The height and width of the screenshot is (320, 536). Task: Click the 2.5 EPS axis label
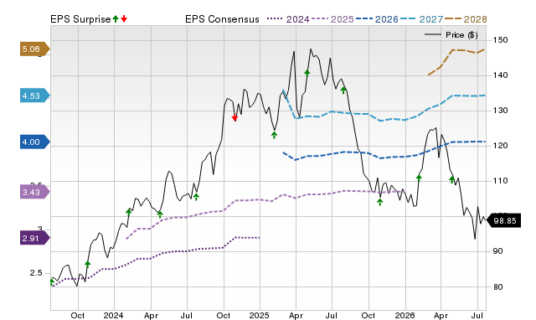click(36, 273)
